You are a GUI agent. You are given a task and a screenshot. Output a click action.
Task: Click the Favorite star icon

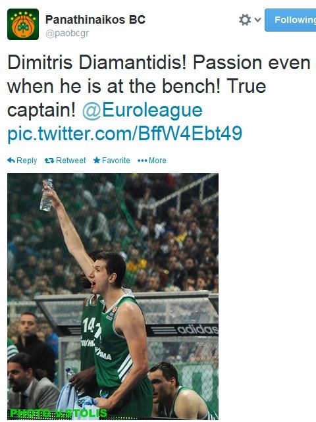pos(97,161)
